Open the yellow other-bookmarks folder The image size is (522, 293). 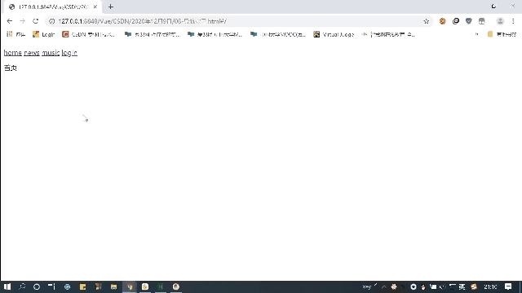[x=502, y=34]
